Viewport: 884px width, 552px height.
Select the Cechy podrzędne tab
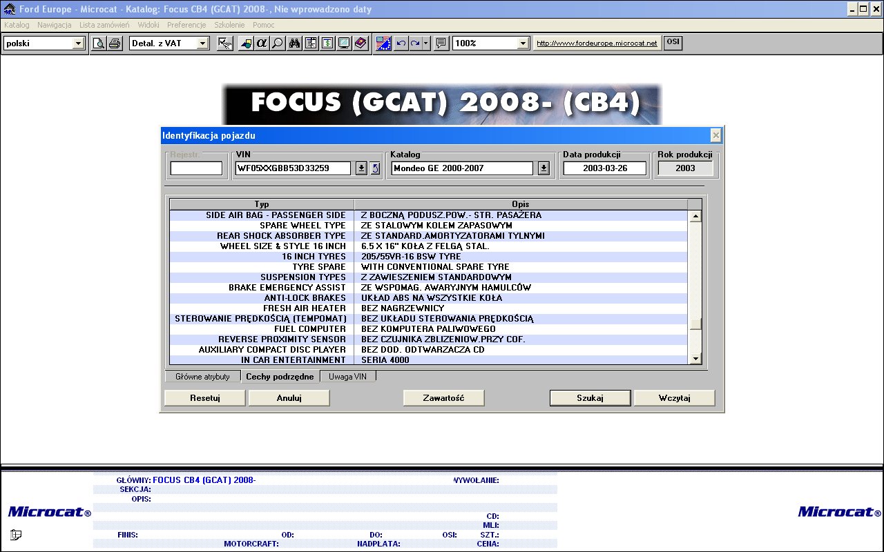coord(280,377)
